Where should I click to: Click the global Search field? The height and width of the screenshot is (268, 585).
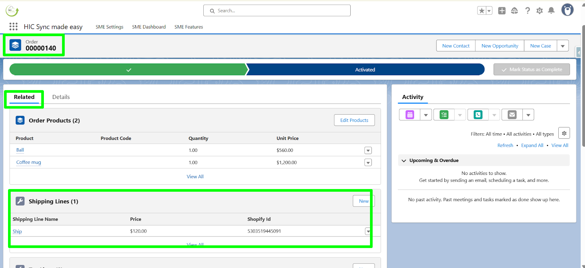click(277, 11)
